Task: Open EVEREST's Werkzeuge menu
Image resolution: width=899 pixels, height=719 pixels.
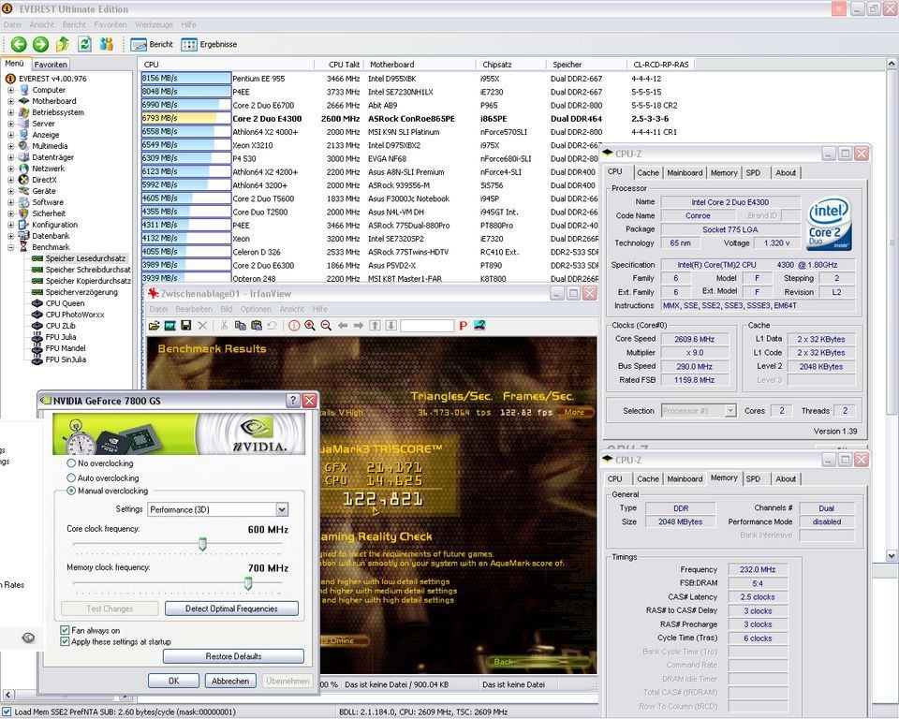Action: [x=154, y=24]
